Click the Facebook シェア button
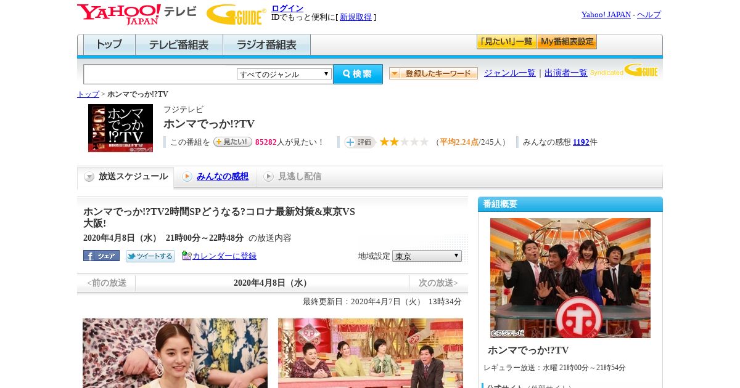Viewport: 740px width, 388px height. point(101,256)
